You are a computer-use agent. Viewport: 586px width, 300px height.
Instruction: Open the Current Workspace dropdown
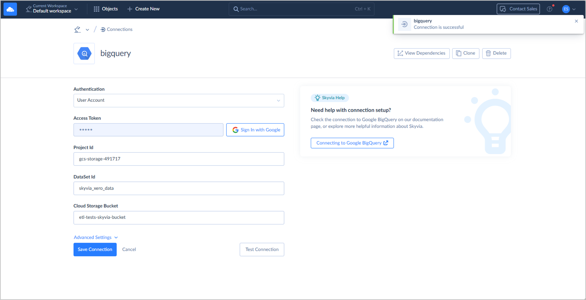(52, 9)
